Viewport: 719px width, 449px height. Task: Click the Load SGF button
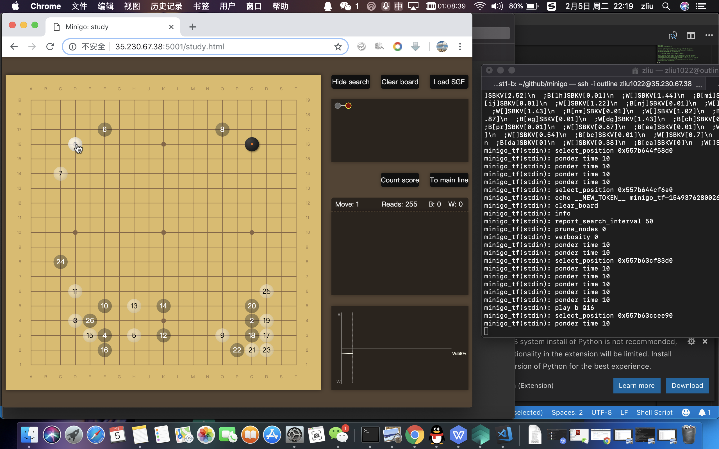[x=449, y=81]
